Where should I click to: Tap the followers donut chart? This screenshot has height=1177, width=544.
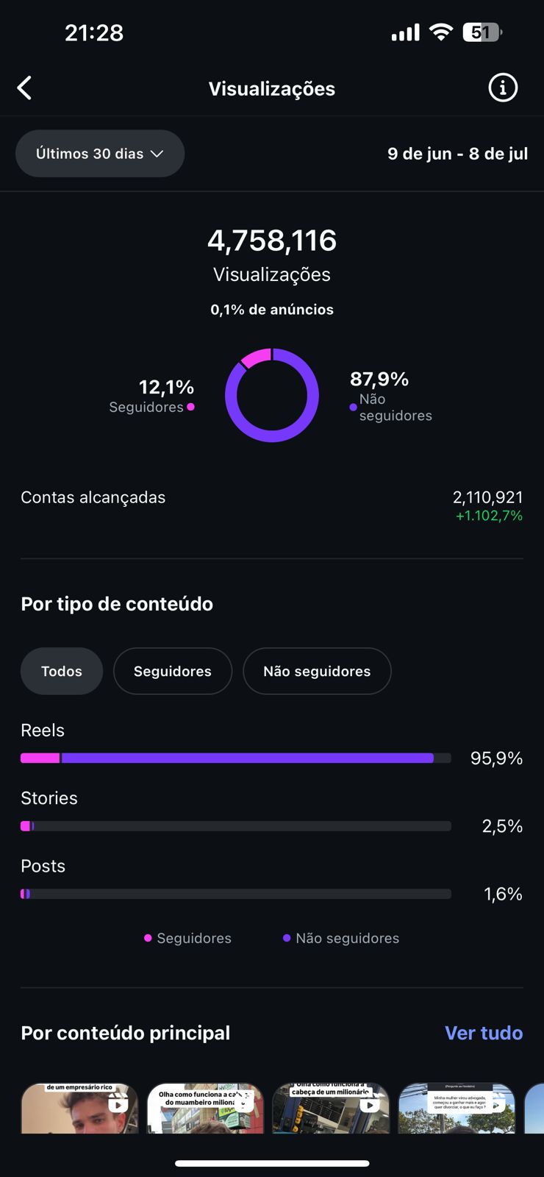(272, 395)
